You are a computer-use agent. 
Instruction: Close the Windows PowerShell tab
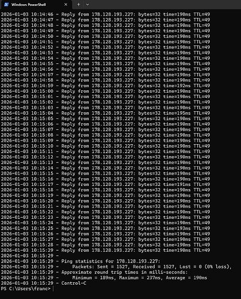pyautogui.click(x=65, y=4)
